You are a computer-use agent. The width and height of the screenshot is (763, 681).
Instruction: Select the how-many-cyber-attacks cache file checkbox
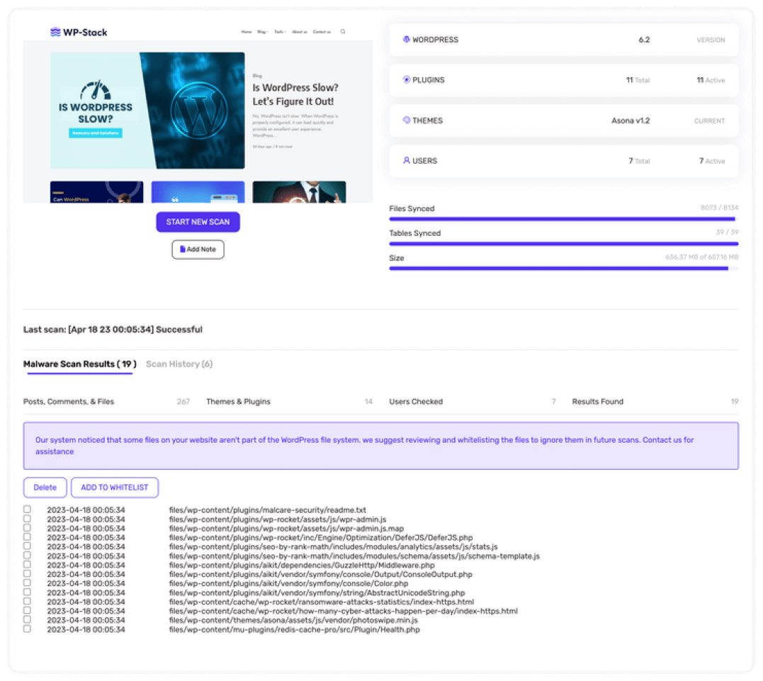click(27, 610)
